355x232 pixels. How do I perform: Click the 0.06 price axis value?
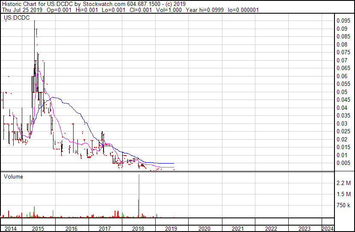pos(342,76)
